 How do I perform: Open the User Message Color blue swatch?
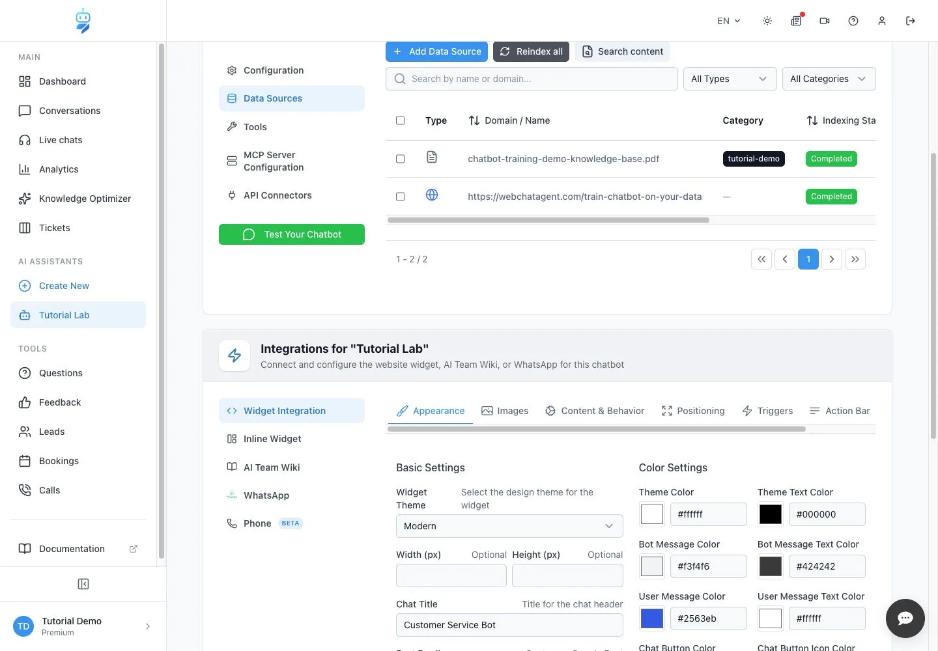pyautogui.click(x=652, y=618)
